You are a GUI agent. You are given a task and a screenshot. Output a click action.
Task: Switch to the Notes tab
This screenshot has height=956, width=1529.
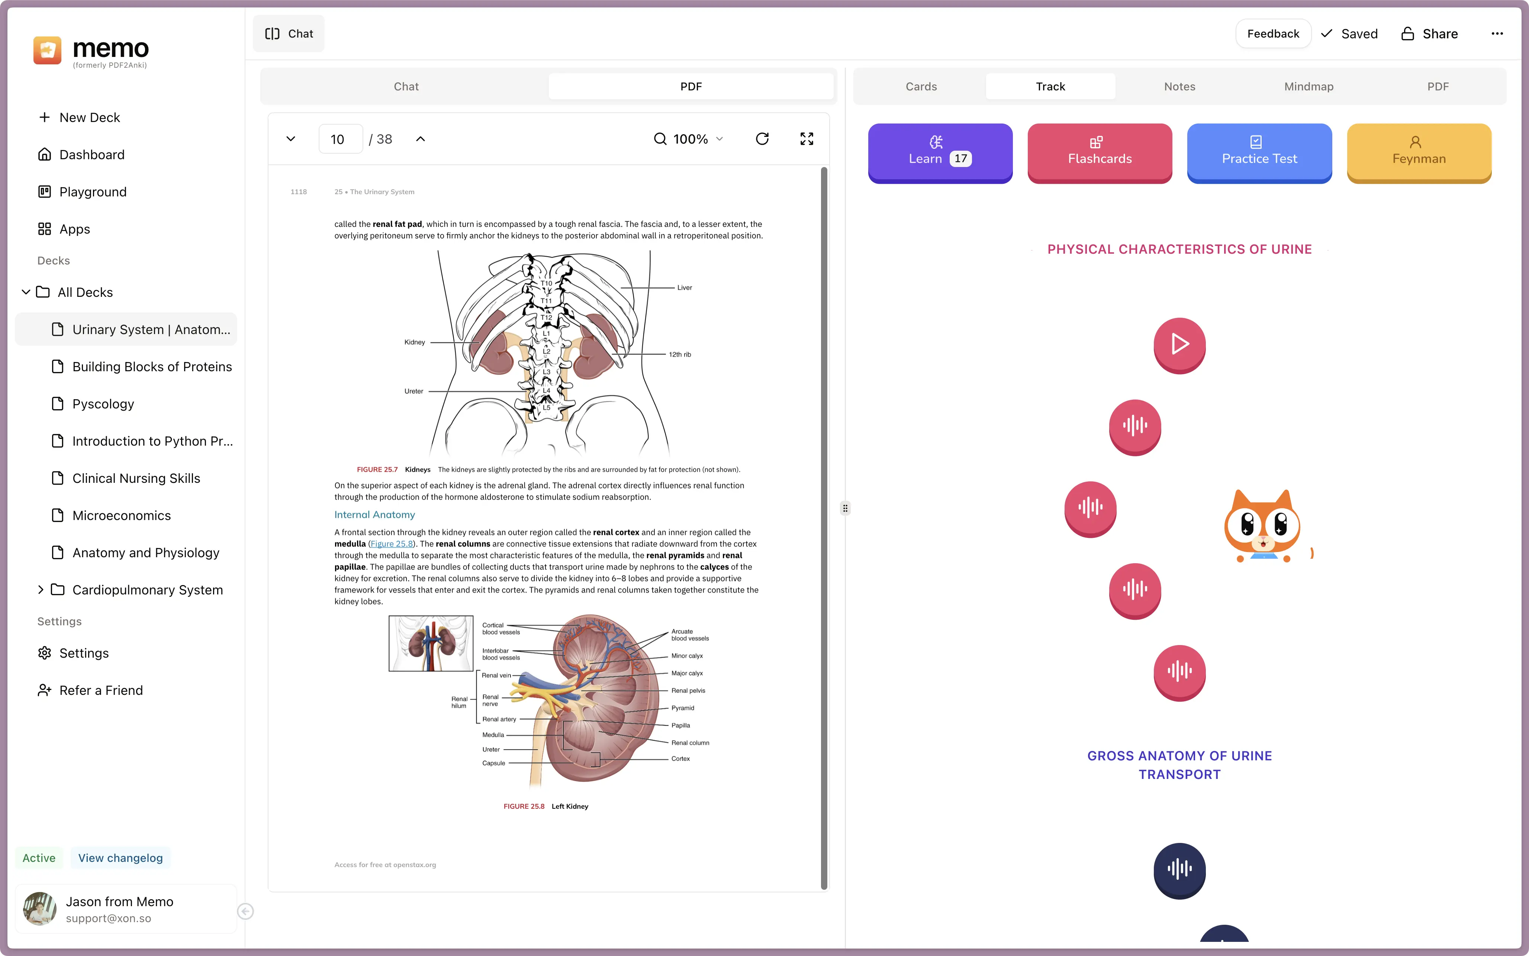pos(1179,87)
